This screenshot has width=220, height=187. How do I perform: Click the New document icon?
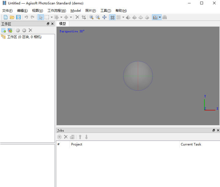(5, 17)
